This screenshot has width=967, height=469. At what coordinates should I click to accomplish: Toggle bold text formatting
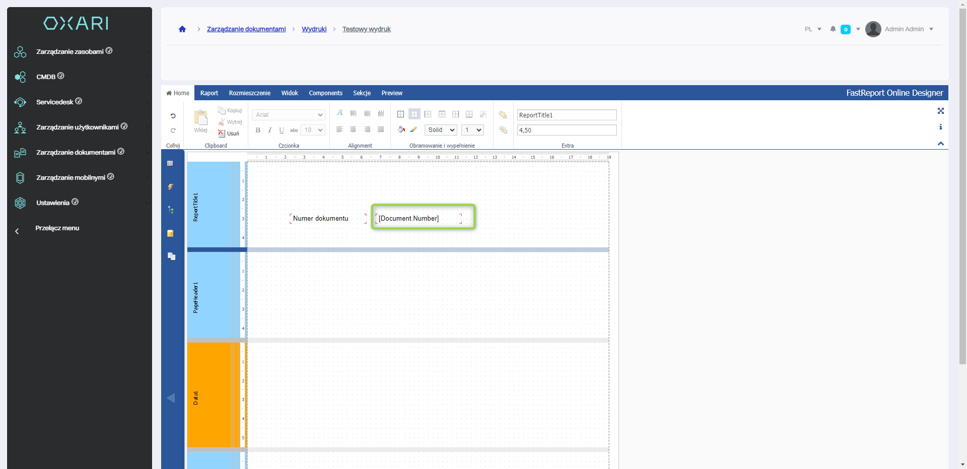(x=258, y=130)
